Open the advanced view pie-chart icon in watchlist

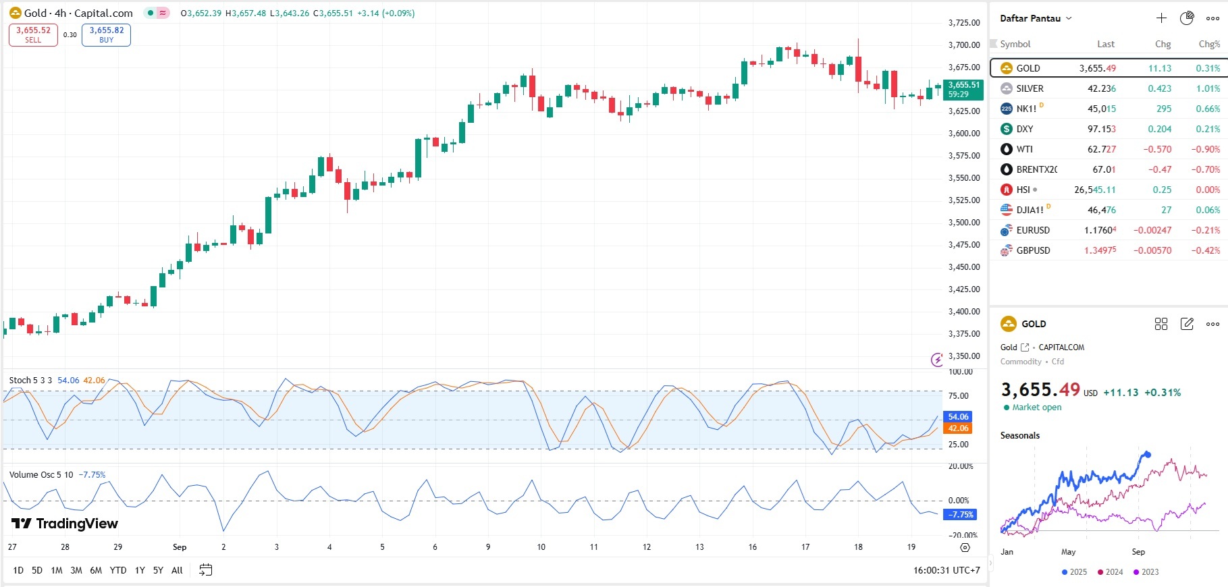point(1187,18)
